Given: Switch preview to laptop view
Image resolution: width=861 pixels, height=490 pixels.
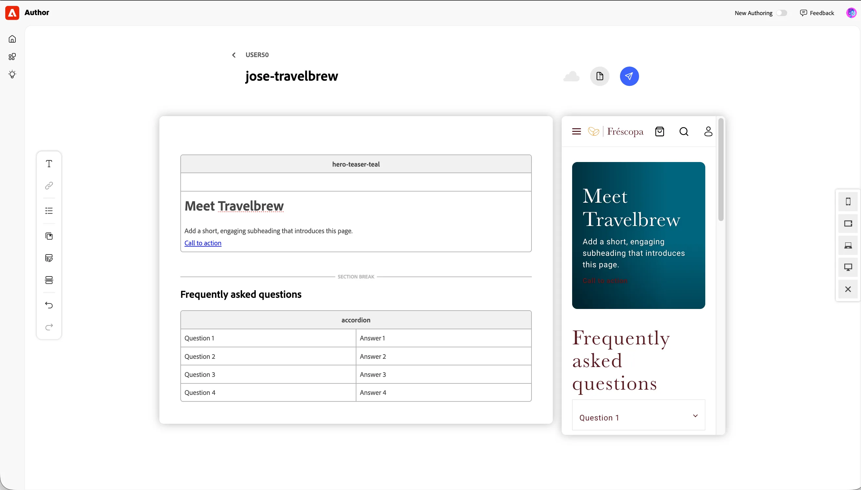Looking at the screenshot, I should click(848, 245).
